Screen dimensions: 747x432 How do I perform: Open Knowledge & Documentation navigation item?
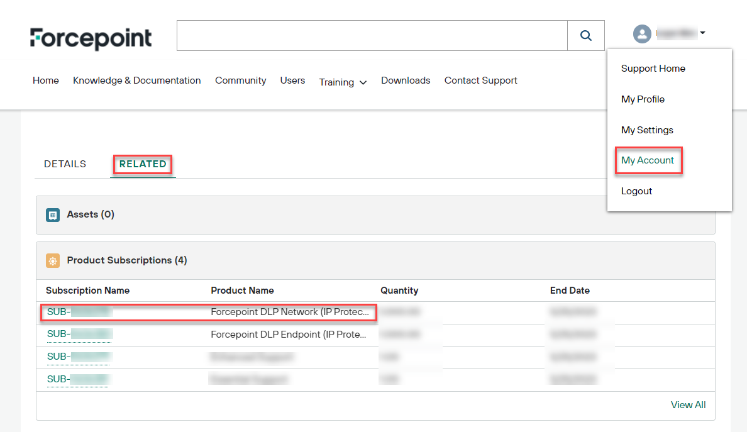[136, 80]
